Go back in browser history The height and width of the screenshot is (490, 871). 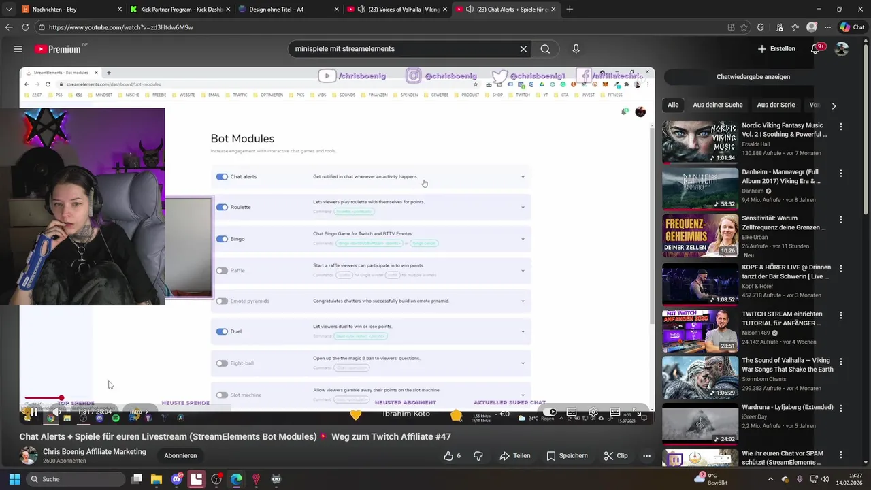coord(9,27)
